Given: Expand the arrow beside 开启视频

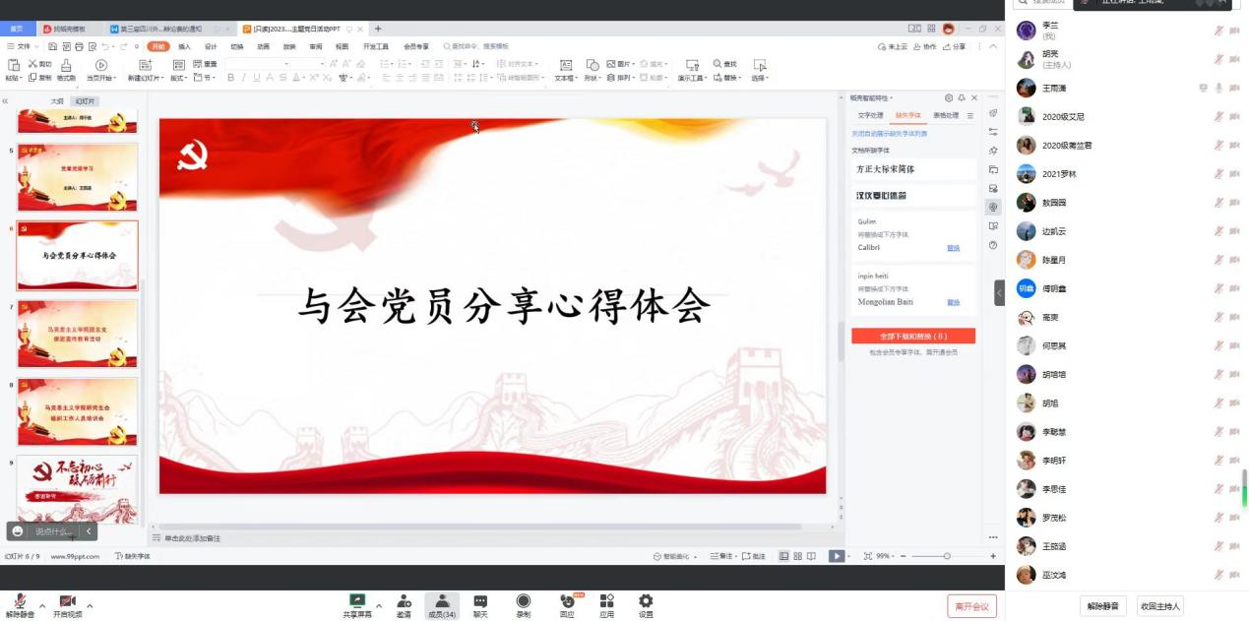Looking at the screenshot, I should pyautogui.click(x=90, y=606).
